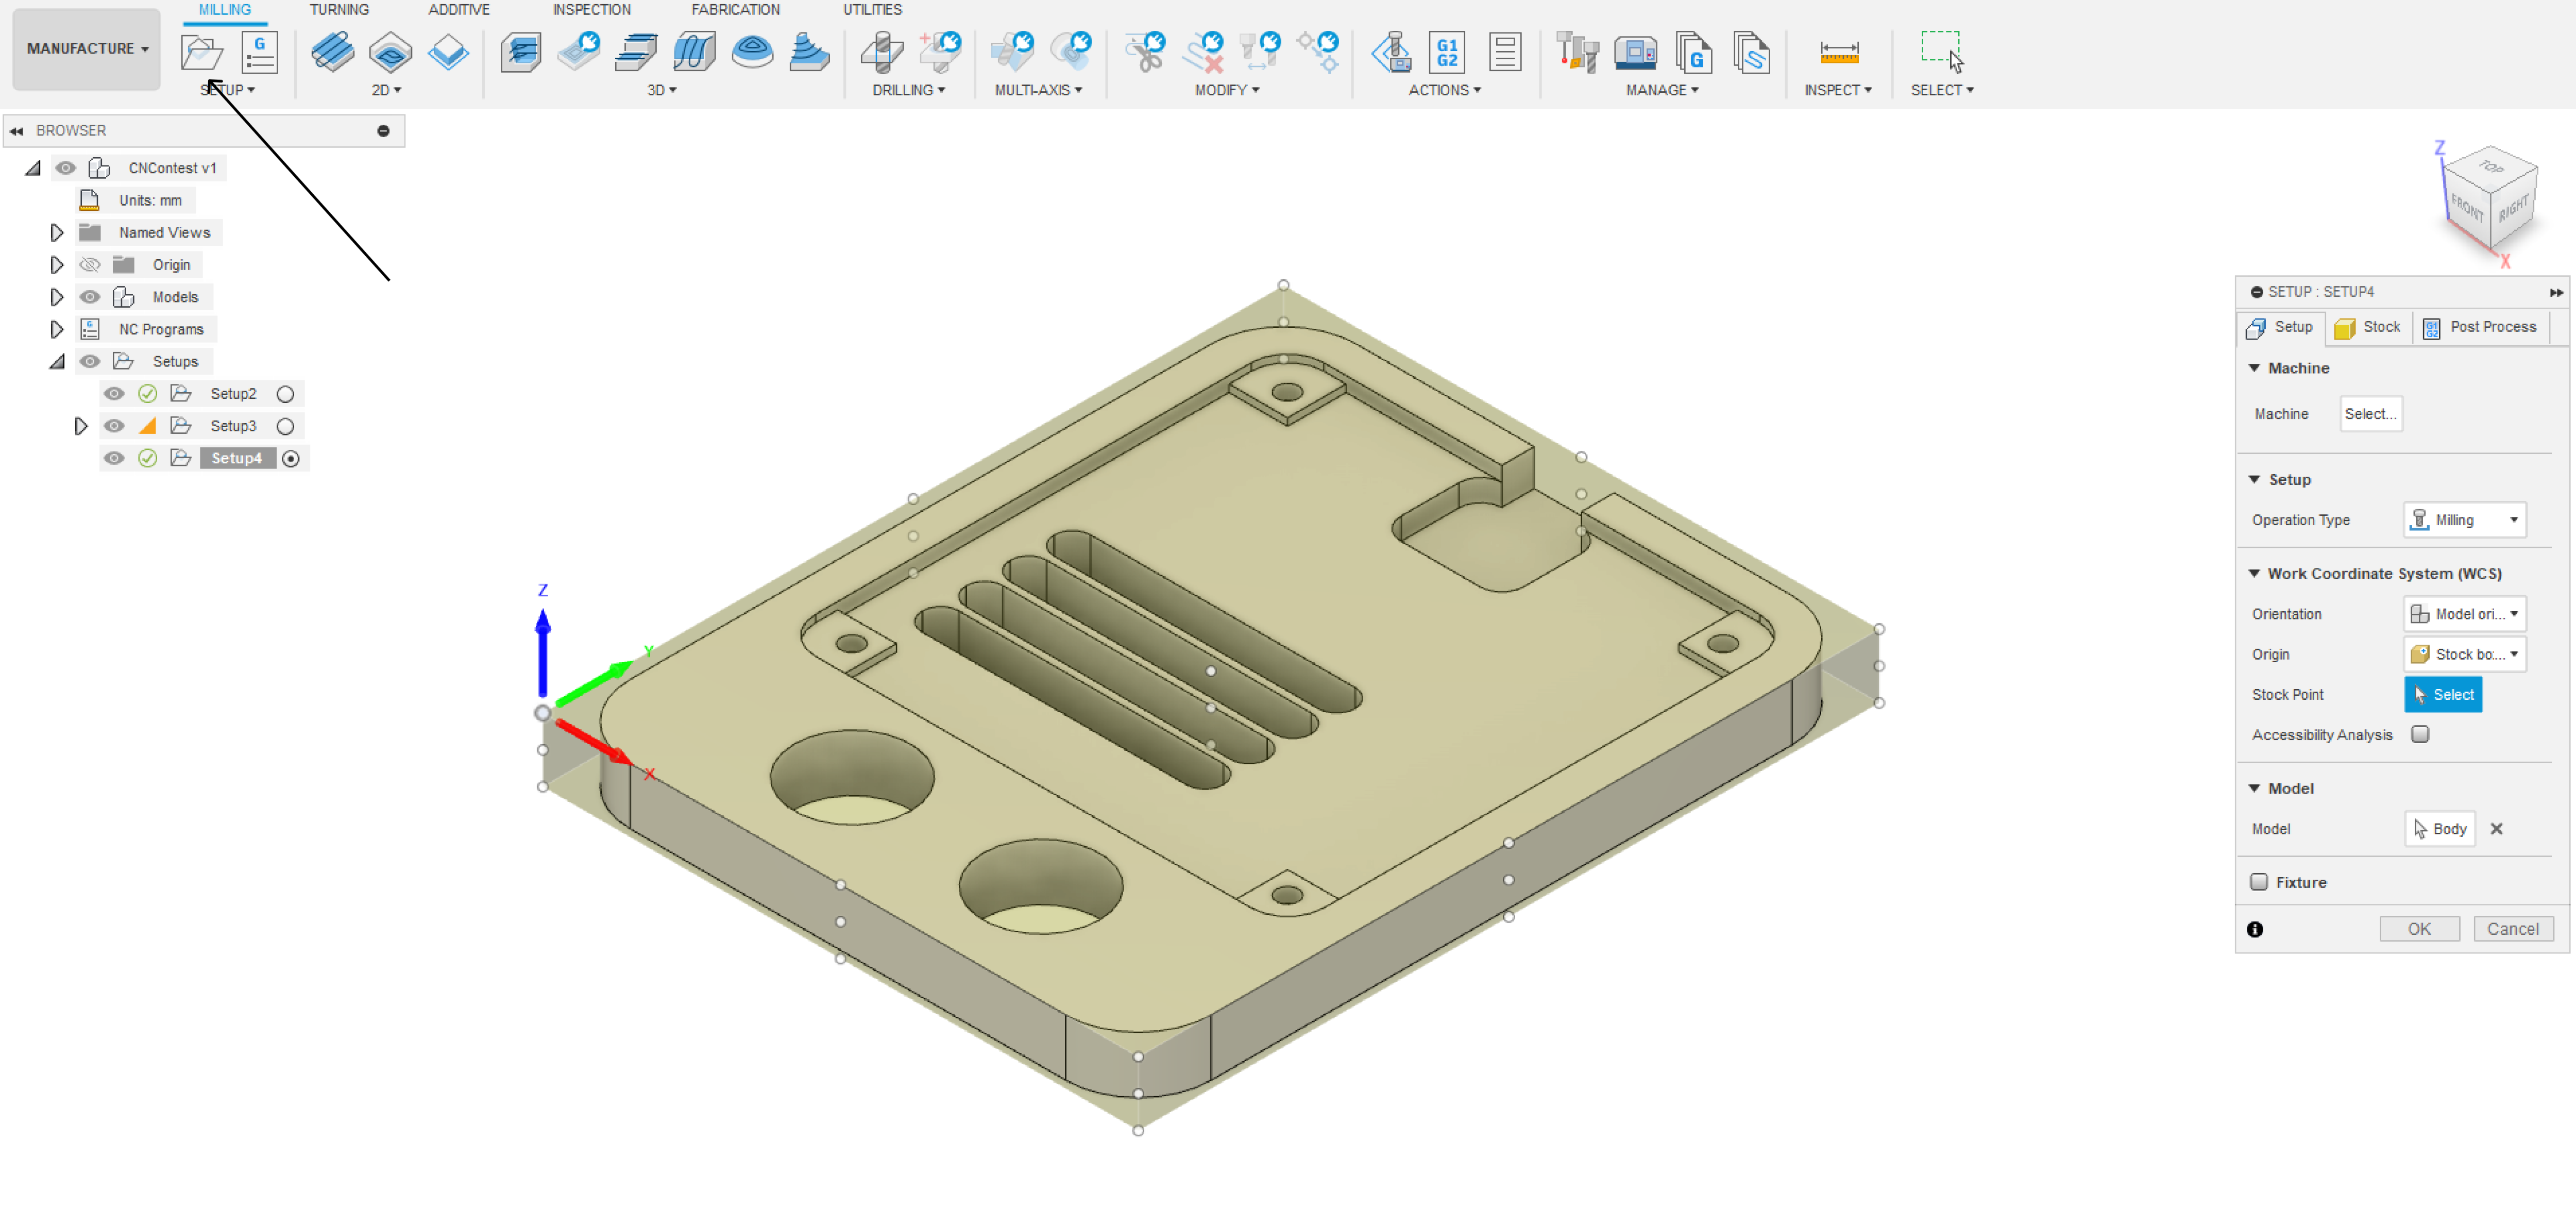The height and width of the screenshot is (1225, 2576).
Task: Click the scissors Trim toolpath icon
Action: (x=1145, y=52)
